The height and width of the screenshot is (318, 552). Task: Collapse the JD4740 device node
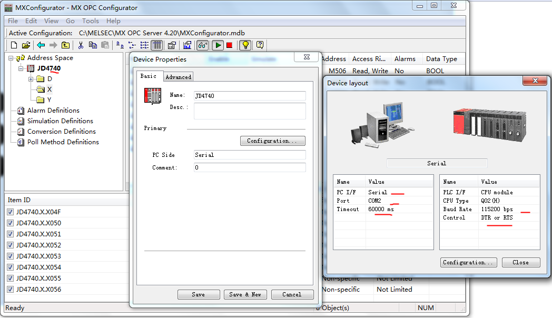pyautogui.click(x=21, y=68)
